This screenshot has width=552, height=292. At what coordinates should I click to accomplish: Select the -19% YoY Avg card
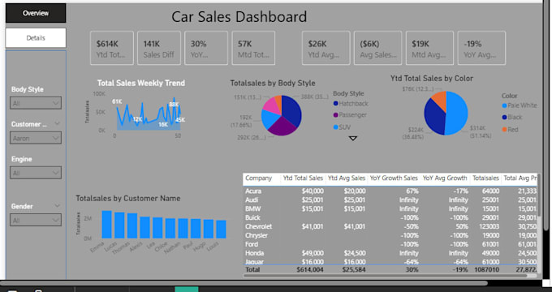(481, 48)
